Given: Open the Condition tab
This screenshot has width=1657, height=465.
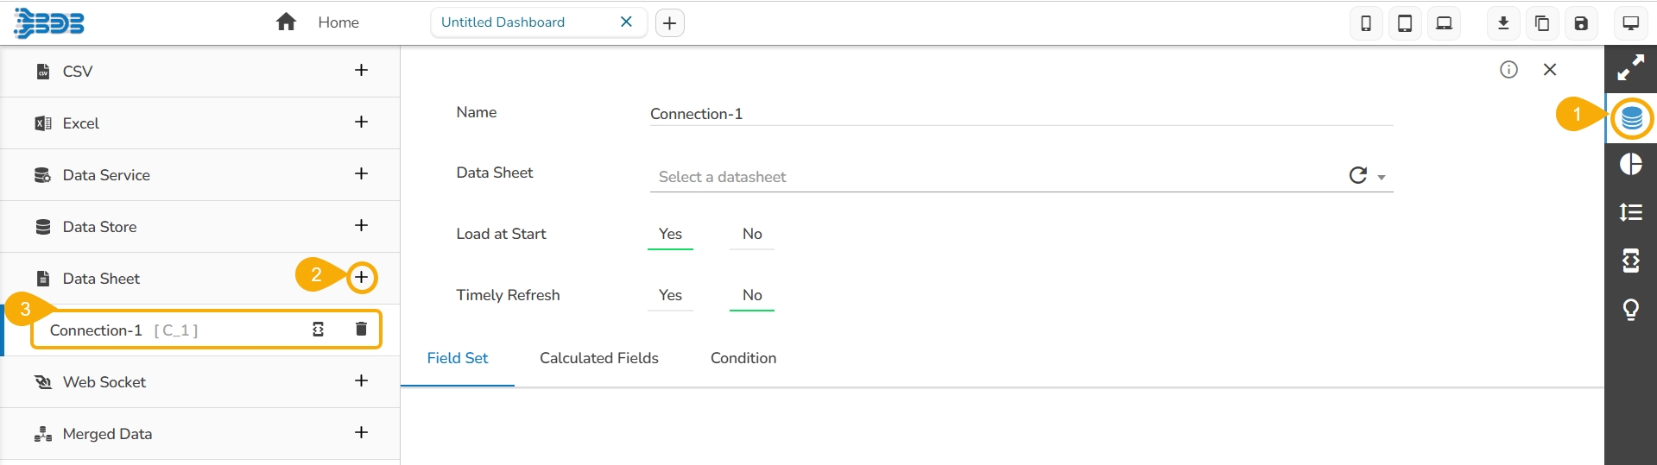Looking at the screenshot, I should pyautogui.click(x=743, y=358).
